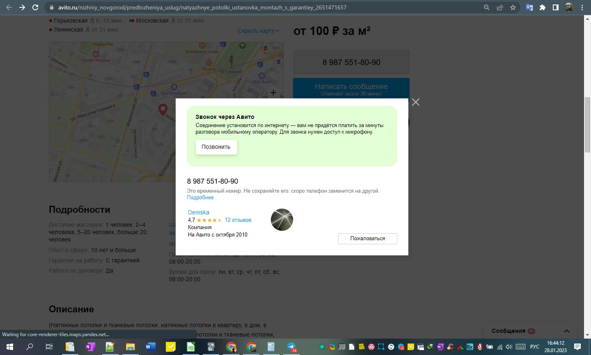The width and height of the screenshot is (591, 355).
Task: Click the 8 987 551-80-90 phone button on page
Action: pyautogui.click(x=351, y=62)
